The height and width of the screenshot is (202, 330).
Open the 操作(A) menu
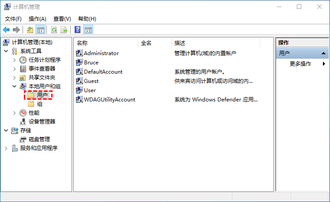(x=37, y=19)
